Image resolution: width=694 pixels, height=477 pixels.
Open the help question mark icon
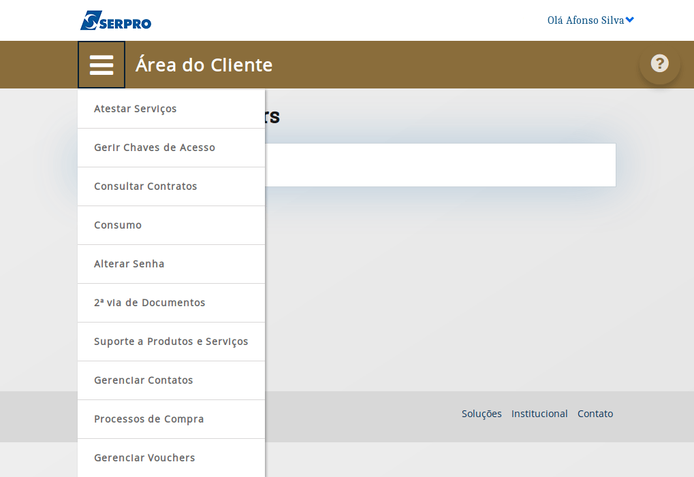(659, 64)
